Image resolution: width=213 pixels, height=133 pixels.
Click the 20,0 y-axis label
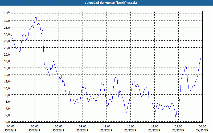[7, 55]
